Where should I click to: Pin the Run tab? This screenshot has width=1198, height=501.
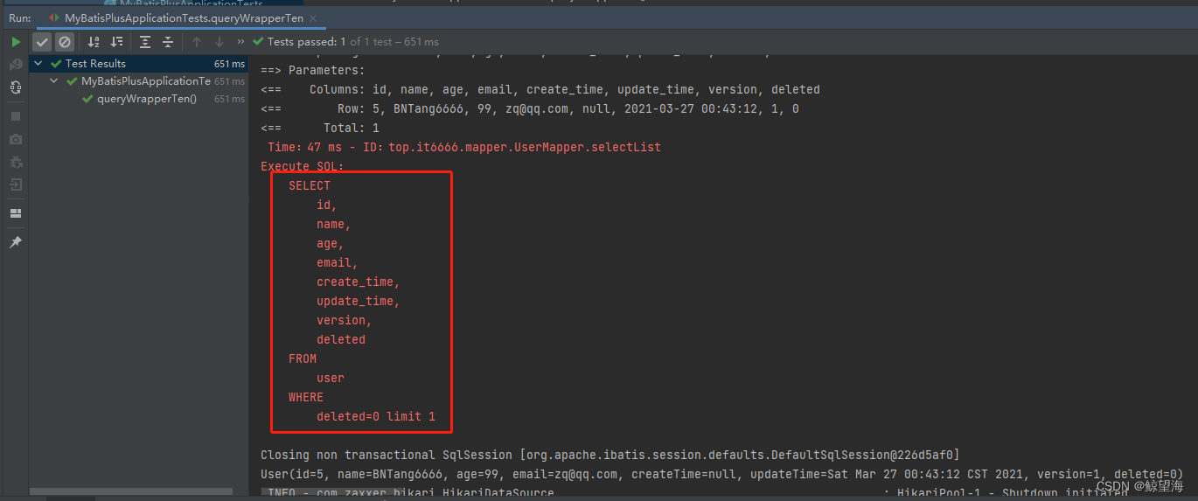point(16,242)
